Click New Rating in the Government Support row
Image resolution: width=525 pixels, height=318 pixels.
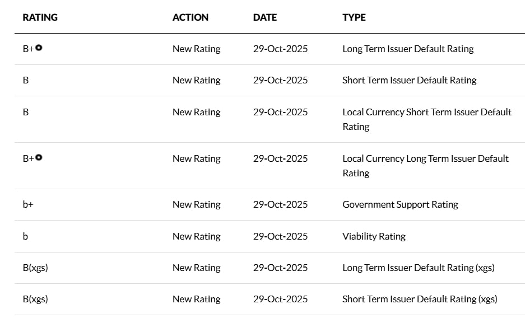point(196,204)
